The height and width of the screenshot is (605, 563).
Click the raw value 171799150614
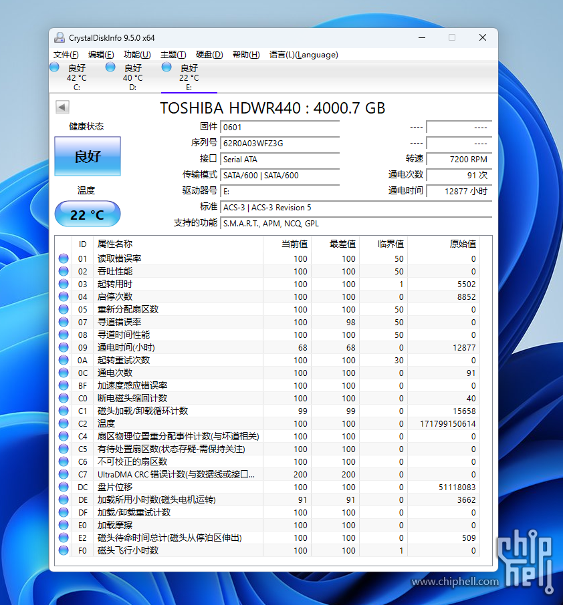point(448,423)
